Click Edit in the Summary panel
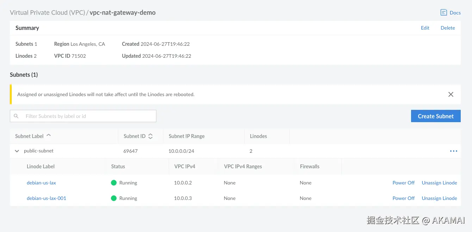The image size is (472, 232). click(x=425, y=28)
